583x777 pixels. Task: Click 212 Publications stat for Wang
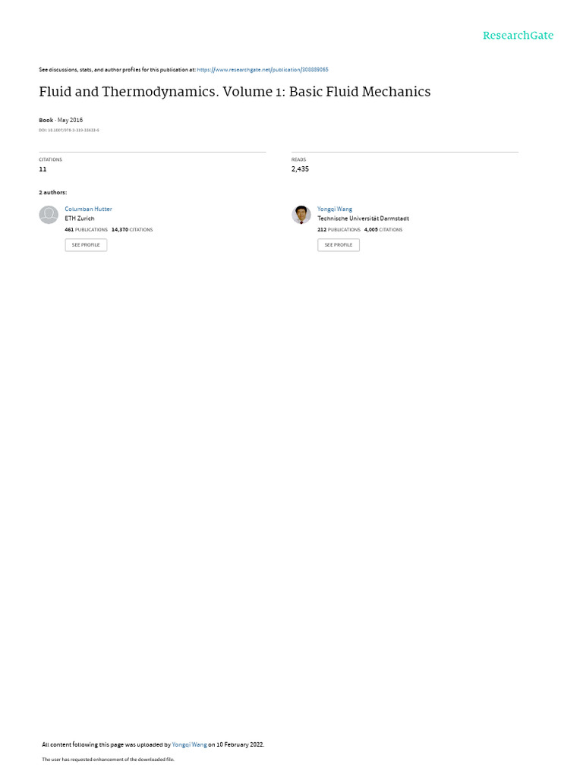339,230
